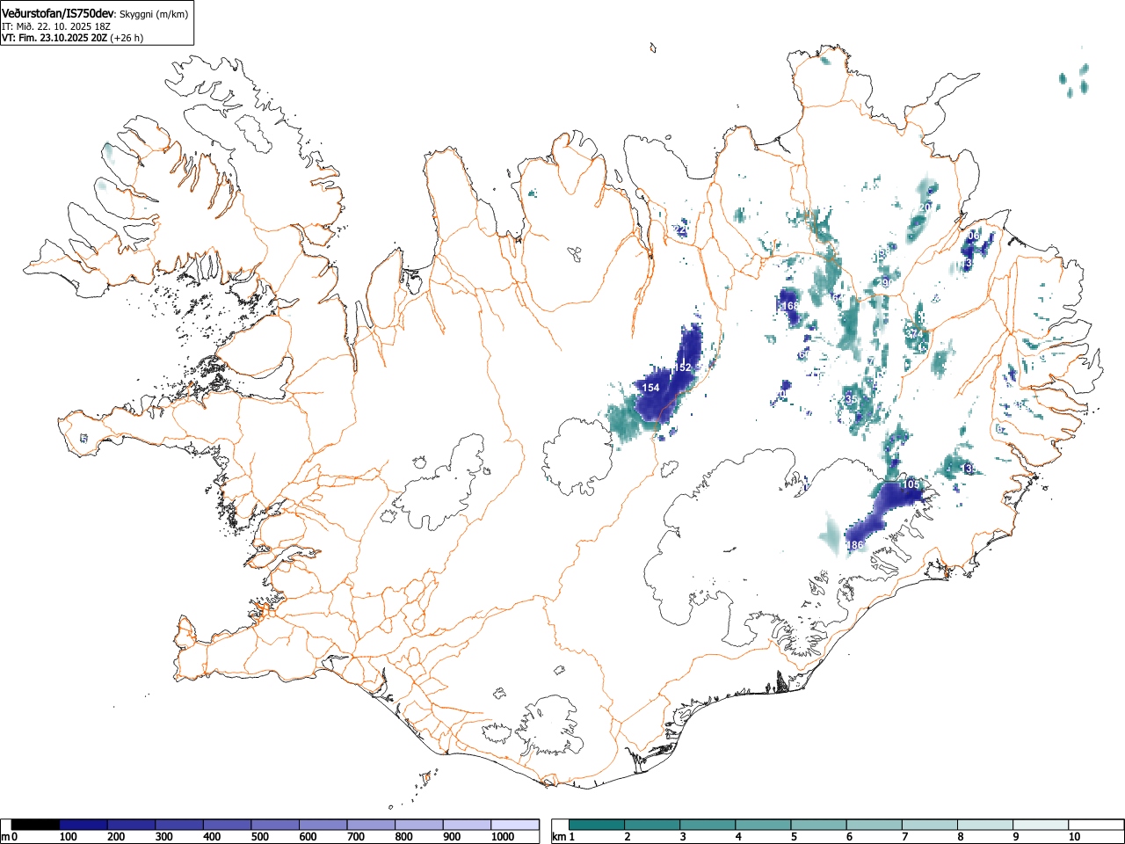This screenshot has height=844, width=1125.
Task: Click the 500–600 m legend swatch
Action: (x=275, y=825)
